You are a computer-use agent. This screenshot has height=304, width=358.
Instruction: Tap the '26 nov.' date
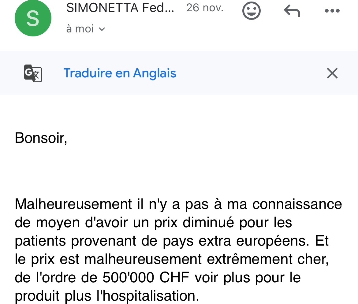(x=205, y=8)
